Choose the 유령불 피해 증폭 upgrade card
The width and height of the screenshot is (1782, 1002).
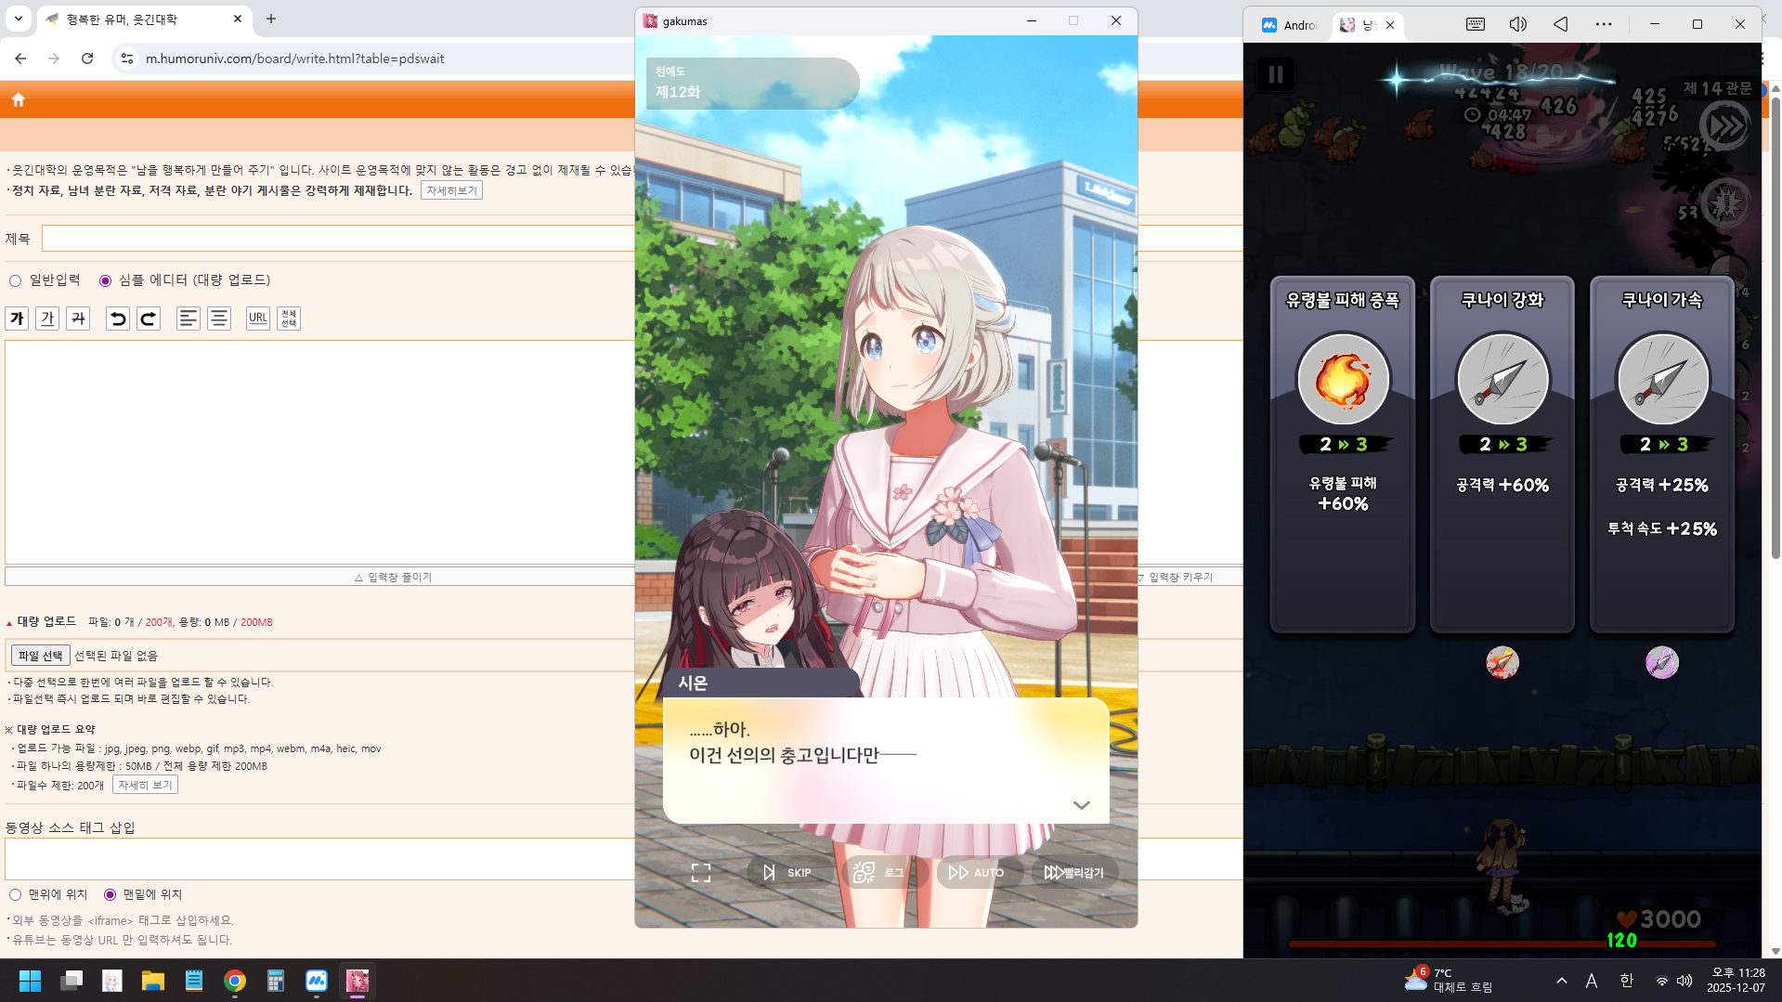click(x=1343, y=454)
